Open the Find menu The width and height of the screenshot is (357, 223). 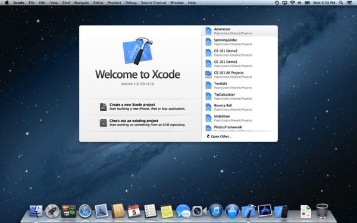click(66, 3)
